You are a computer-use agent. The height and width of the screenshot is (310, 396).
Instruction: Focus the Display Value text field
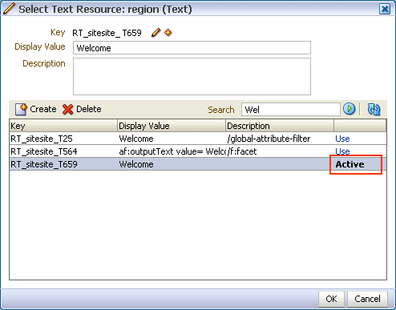click(192, 48)
